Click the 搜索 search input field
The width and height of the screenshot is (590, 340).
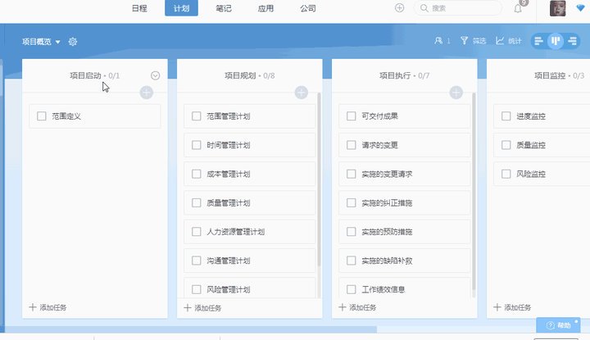pyautogui.click(x=458, y=8)
